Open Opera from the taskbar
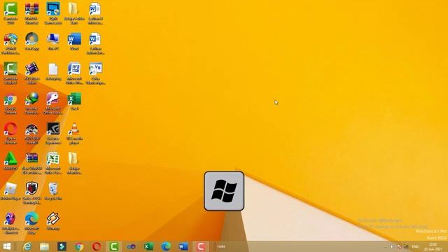 coord(97,246)
